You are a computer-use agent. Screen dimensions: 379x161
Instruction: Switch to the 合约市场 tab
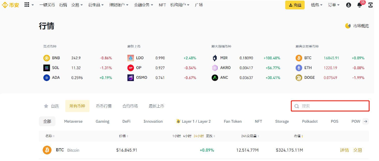[130, 106]
